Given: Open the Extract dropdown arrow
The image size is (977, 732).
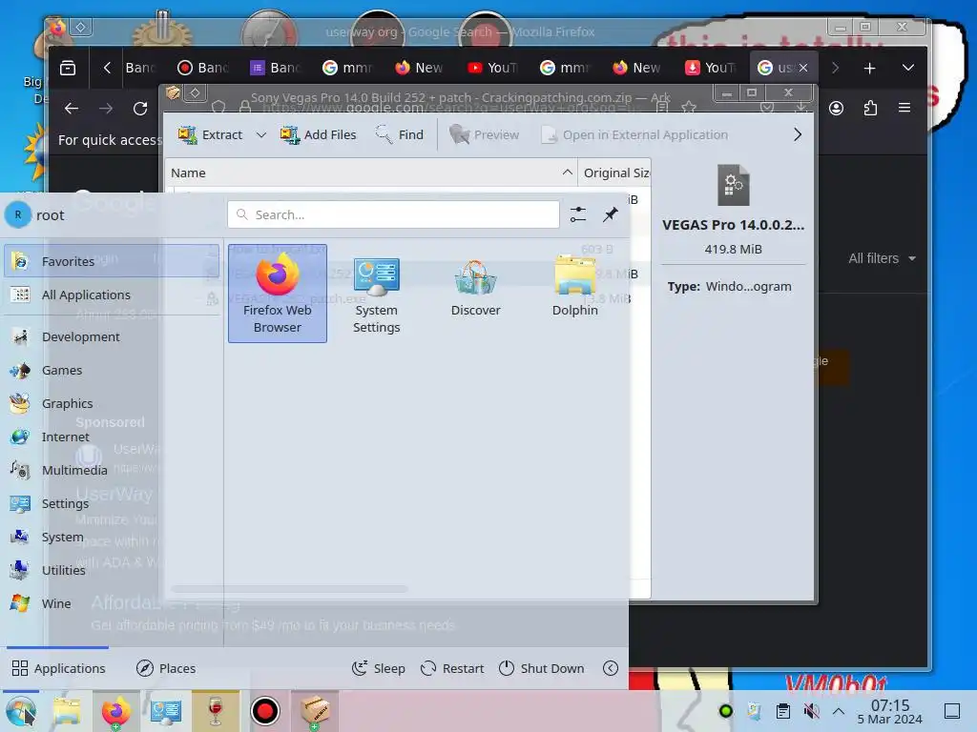Looking at the screenshot, I should tap(261, 134).
